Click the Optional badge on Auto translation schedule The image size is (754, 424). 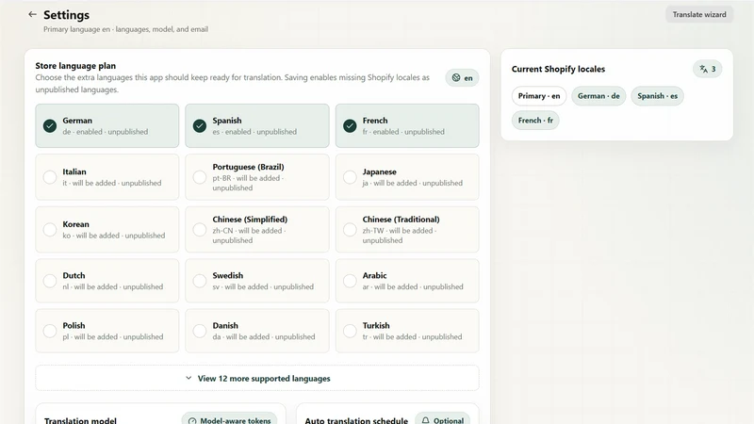pyautogui.click(x=442, y=419)
